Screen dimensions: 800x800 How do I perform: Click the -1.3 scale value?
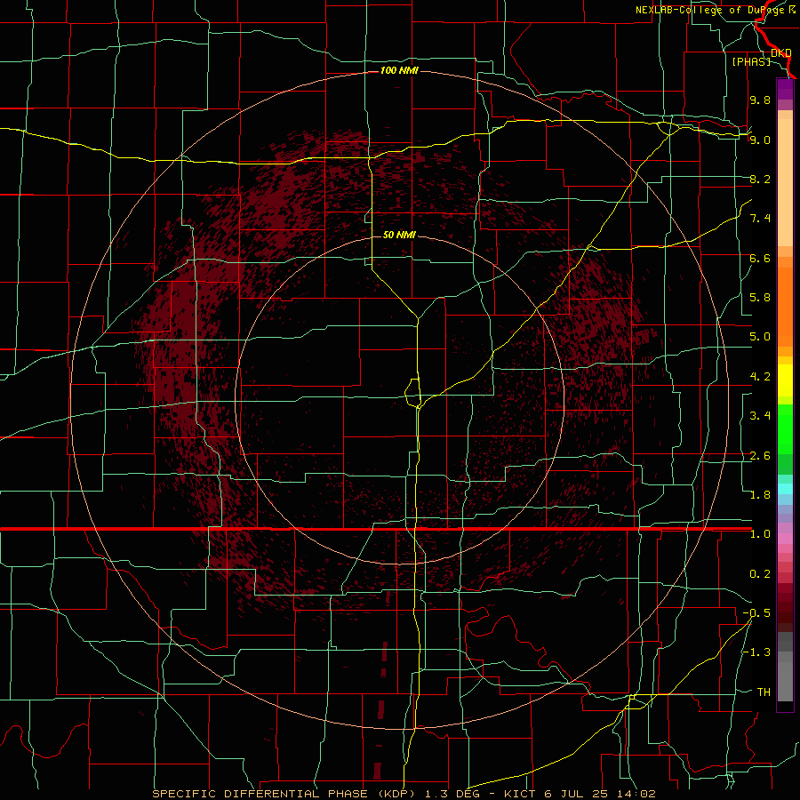click(756, 652)
